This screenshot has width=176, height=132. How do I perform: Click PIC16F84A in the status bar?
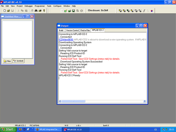34,125
